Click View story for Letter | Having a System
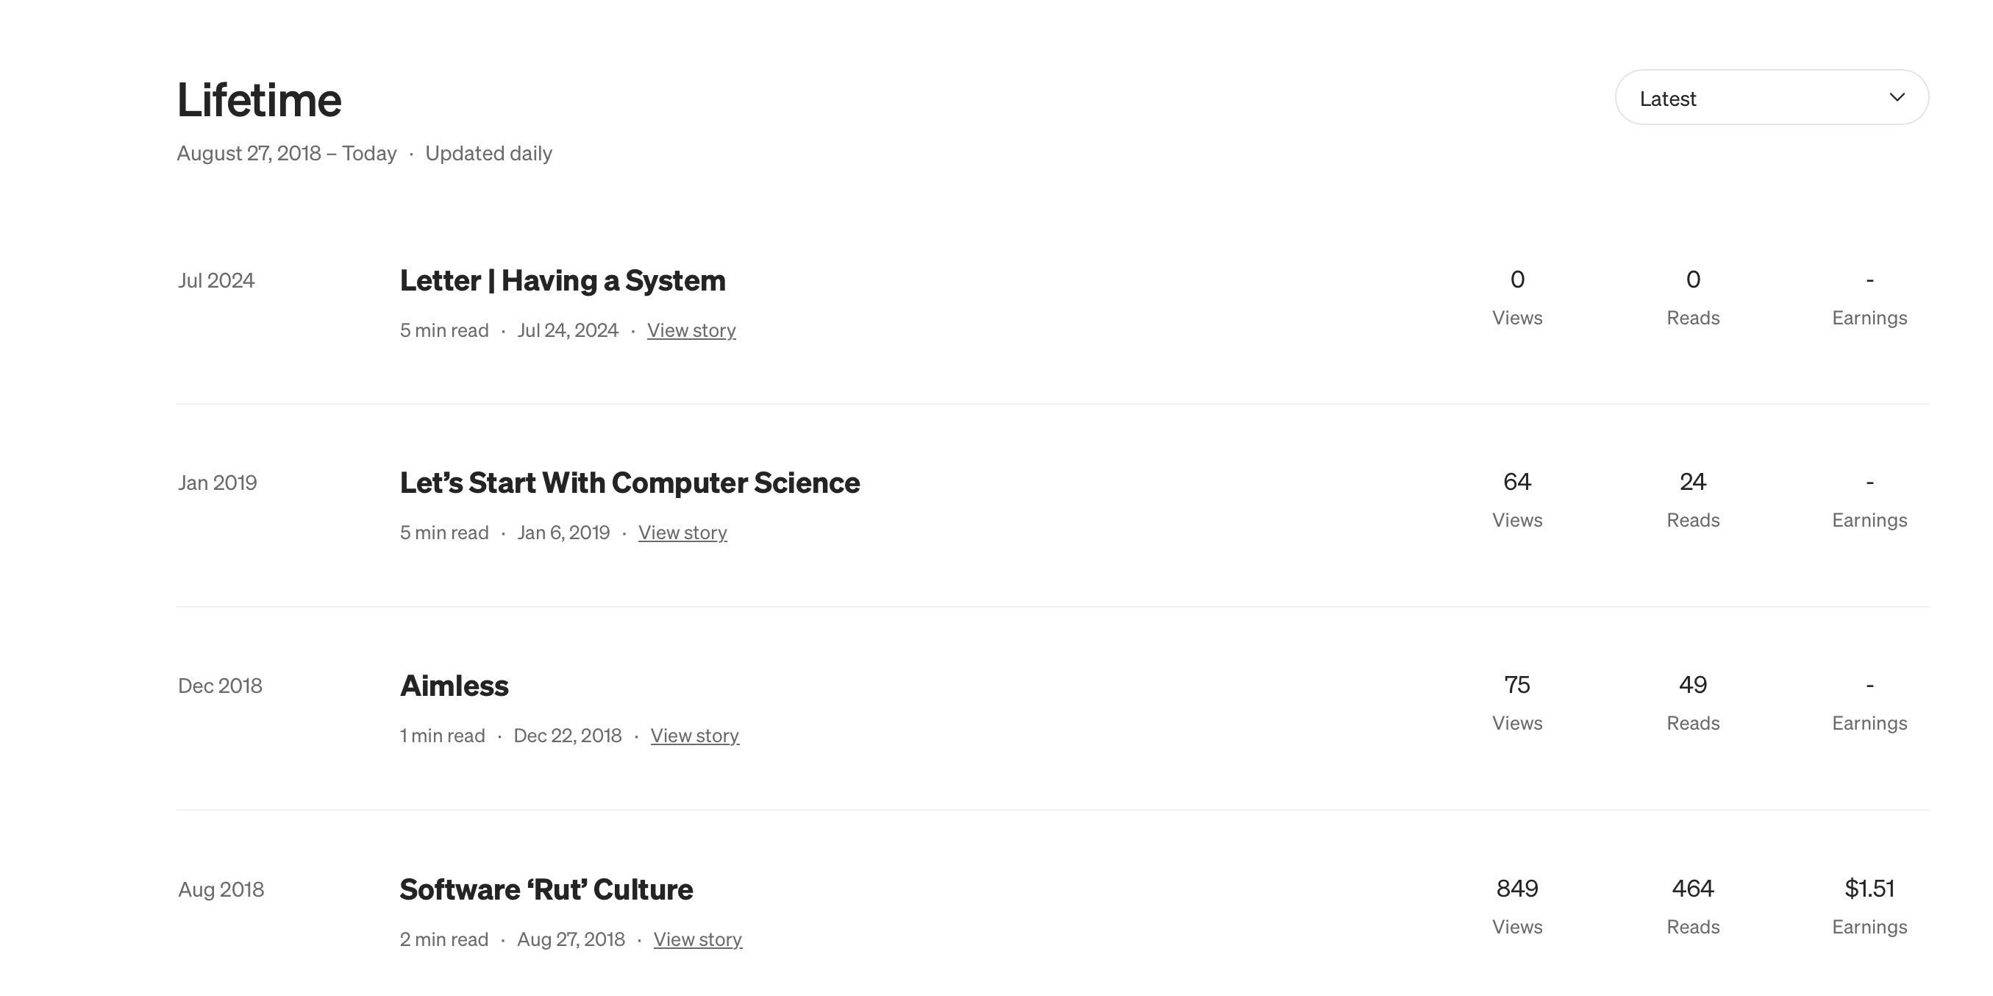This screenshot has height=996, width=1993. pos(691,330)
